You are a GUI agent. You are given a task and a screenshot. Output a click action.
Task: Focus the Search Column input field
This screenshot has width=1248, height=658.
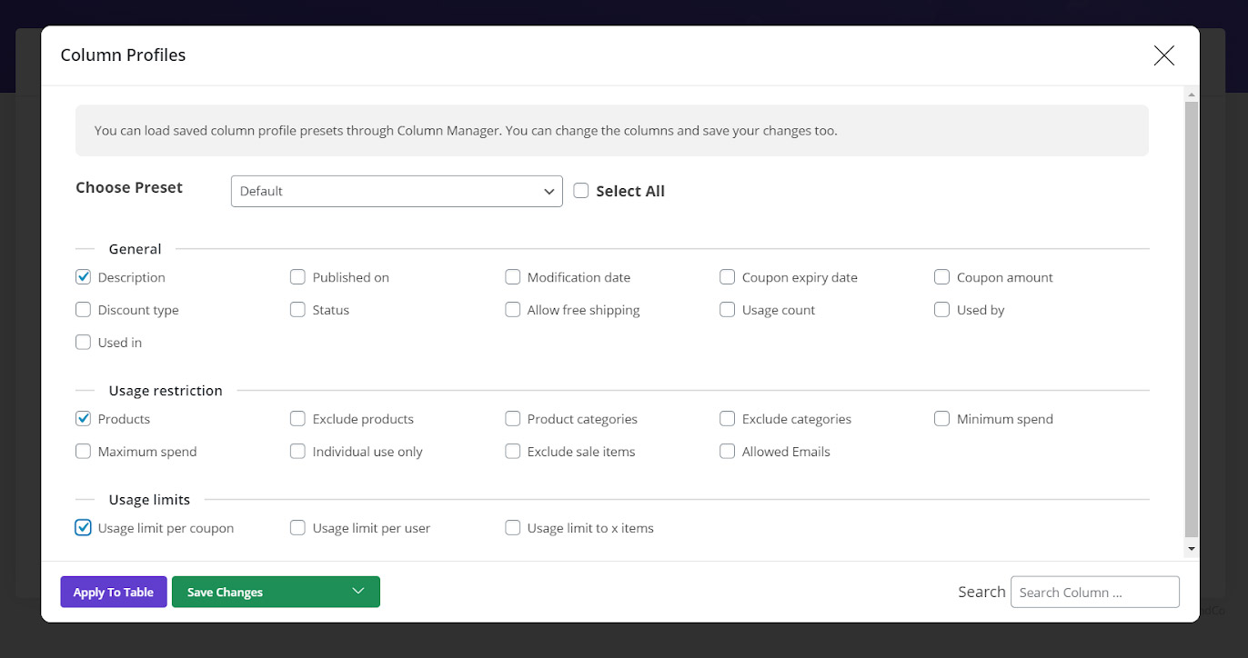pyautogui.click(x=1095, y=592)
